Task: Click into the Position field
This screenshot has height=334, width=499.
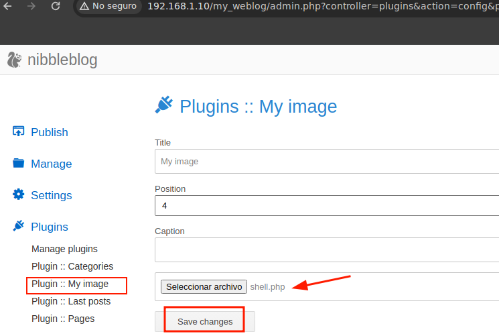Action: (x=326, y=206)
